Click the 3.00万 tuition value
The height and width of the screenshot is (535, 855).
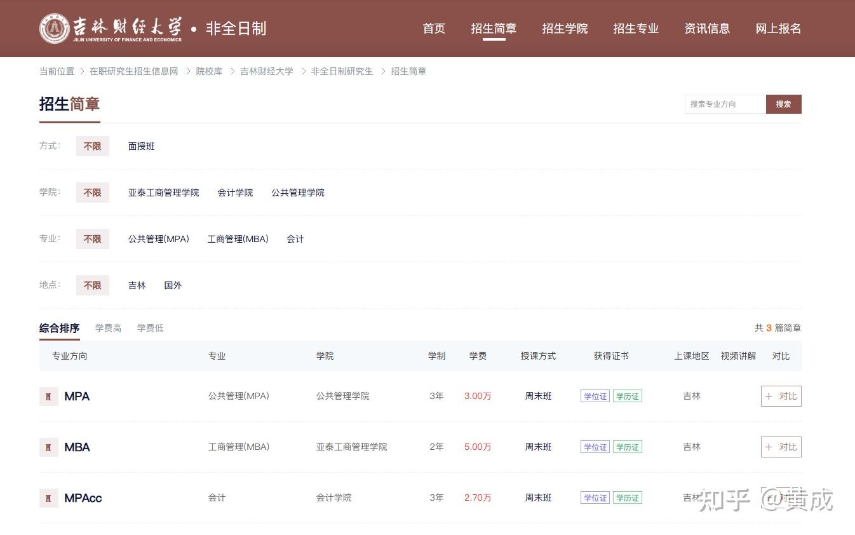[x=478, y=396]
